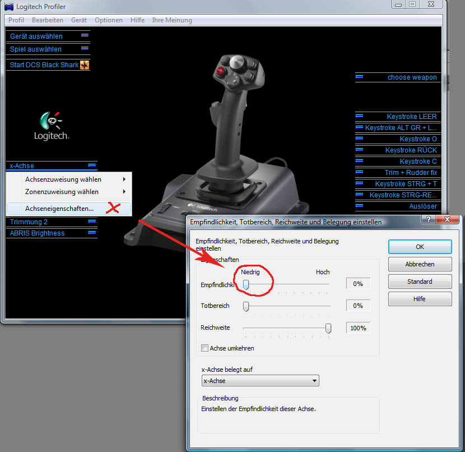Click the bars icon left of Trim + Rudder fix
This screenshot has width=465, height=452.
coord(360,172)
